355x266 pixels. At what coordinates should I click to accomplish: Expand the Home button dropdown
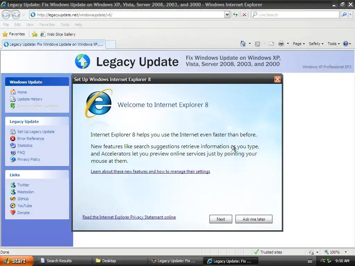pos(250,44)
